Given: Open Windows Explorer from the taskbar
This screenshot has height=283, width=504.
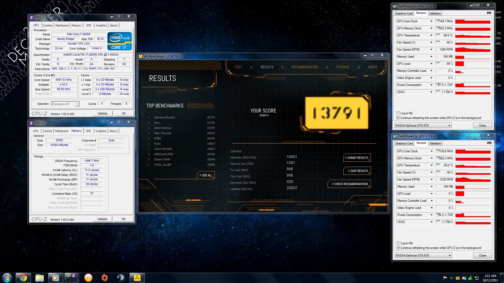Looking at the screenshot, I should (39, 278).
